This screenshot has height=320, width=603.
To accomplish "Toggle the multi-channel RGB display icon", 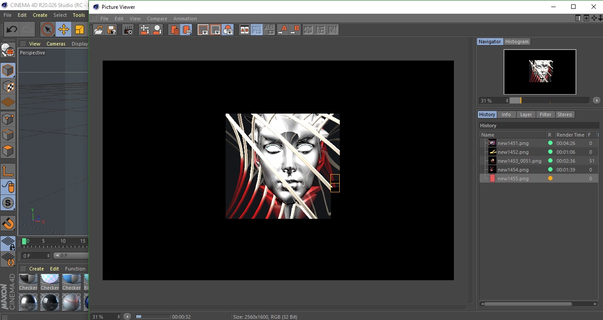I will pyautogui.click(x=228, y=30).
